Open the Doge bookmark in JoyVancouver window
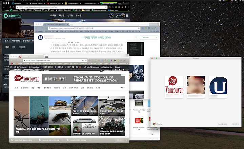244x149 pixels. coord(19,64)
